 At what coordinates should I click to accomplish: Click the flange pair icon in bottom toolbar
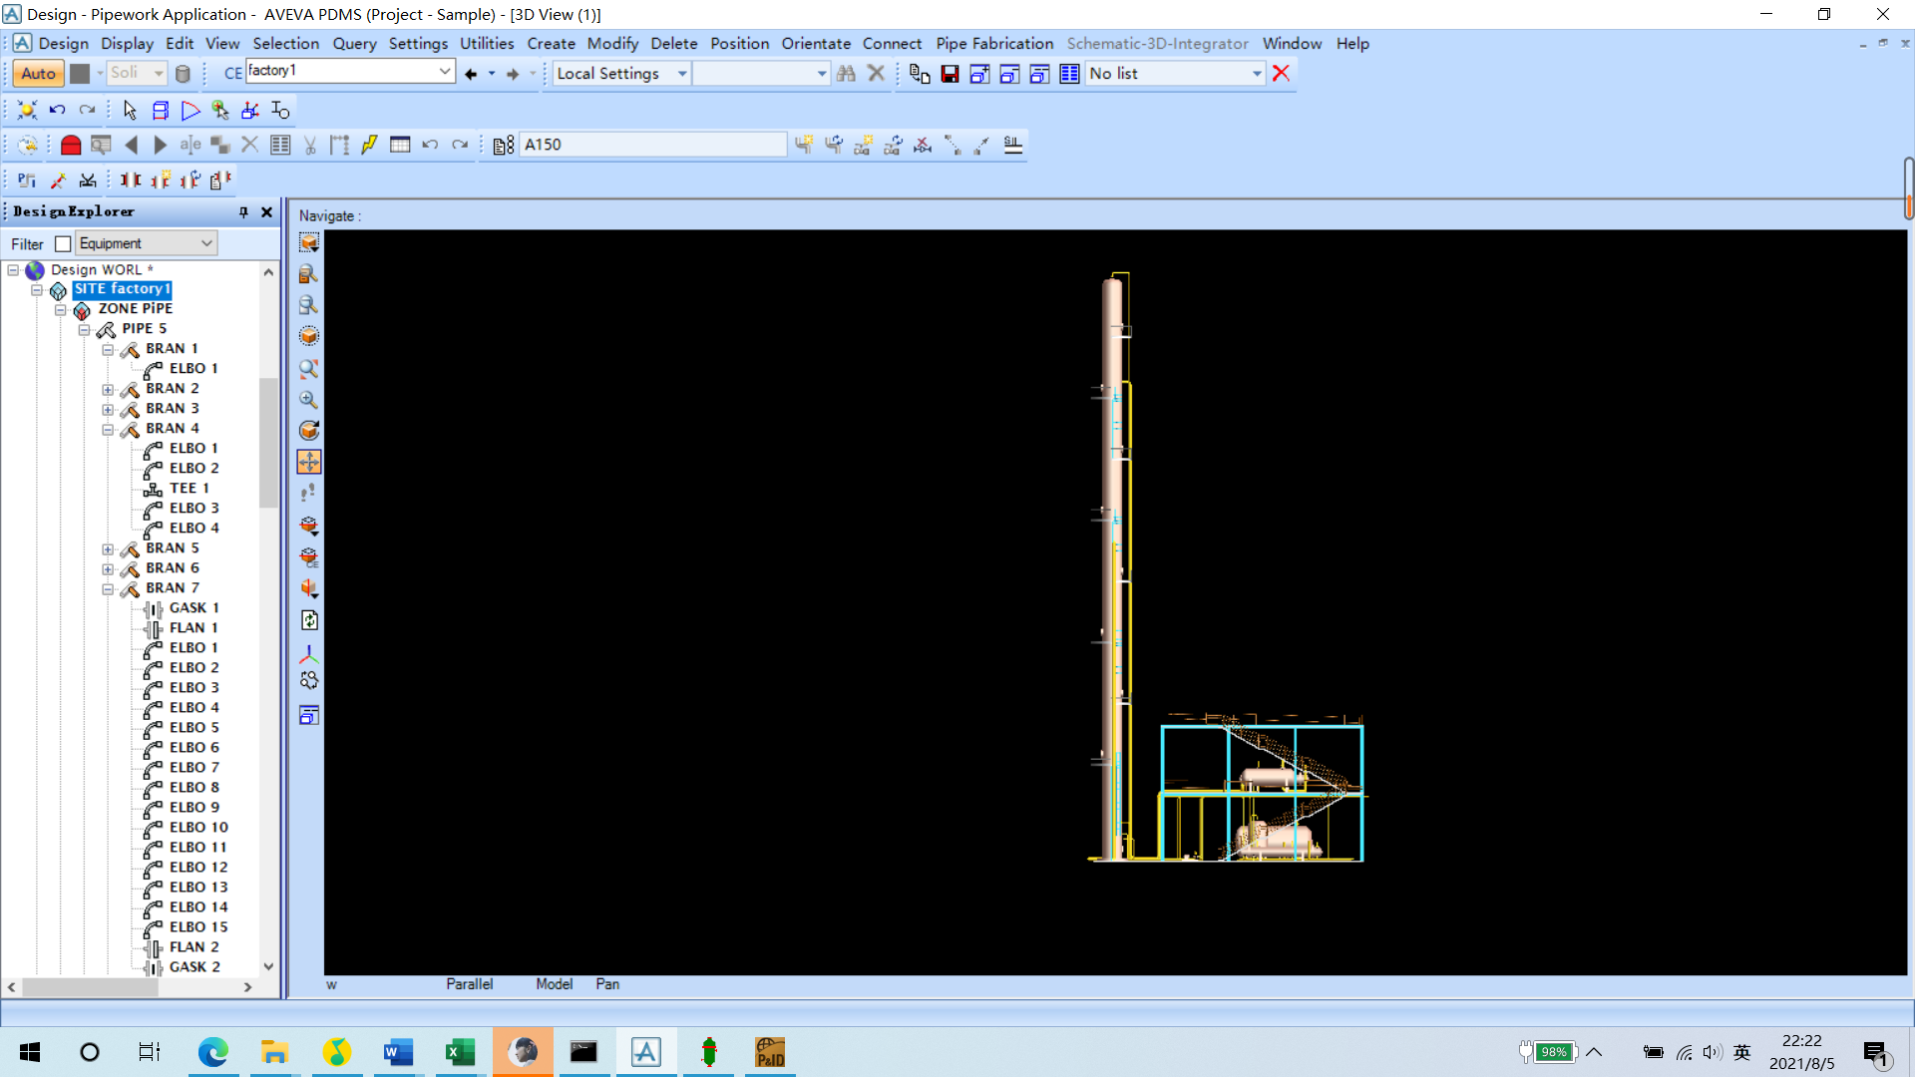pos(130,179)
